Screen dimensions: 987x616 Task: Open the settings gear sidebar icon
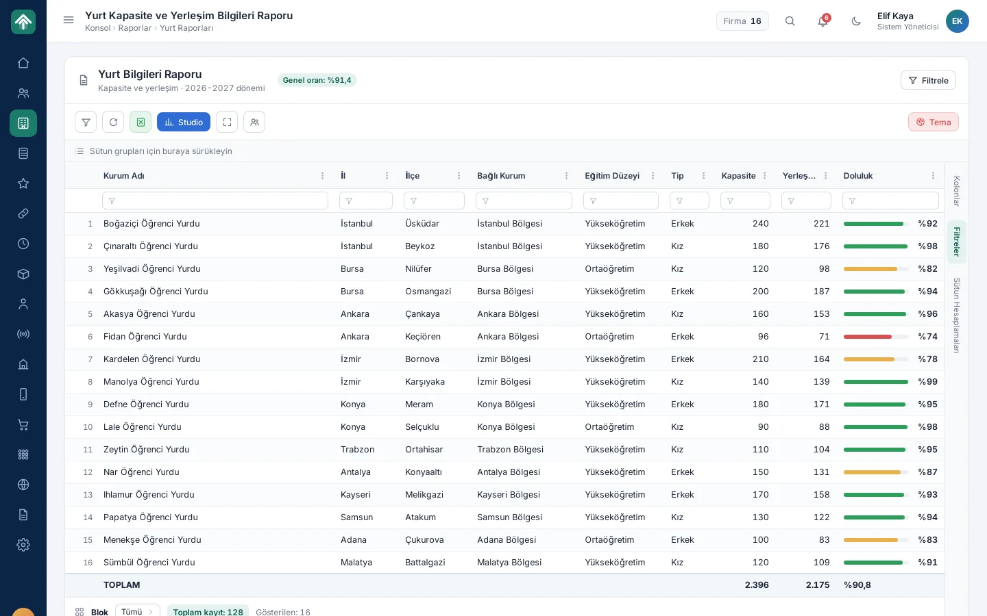pyautogui.click(x=23, y=545)
